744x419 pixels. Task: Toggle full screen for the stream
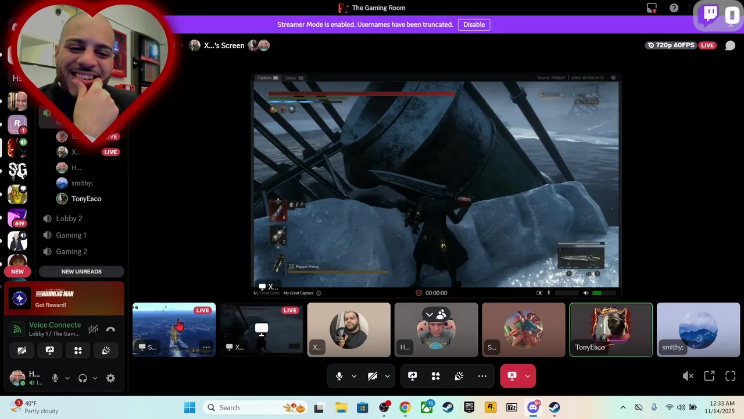731,376
